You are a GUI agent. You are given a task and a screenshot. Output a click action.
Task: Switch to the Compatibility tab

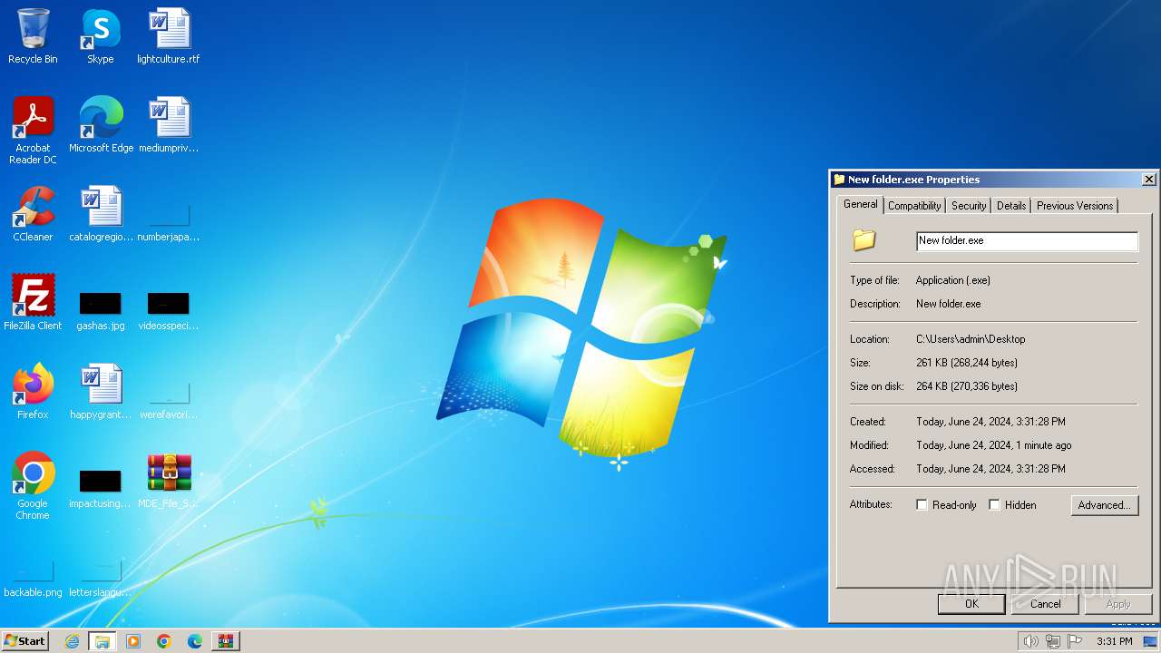click(x=914, y=206)
